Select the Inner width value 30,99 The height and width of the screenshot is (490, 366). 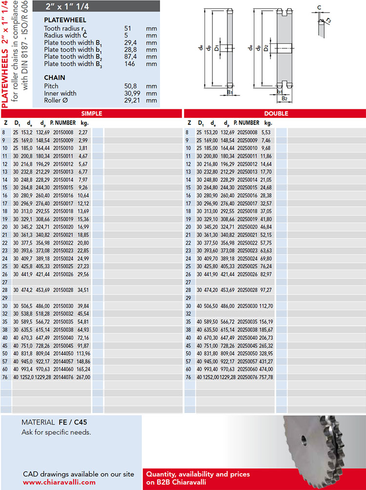pos(132,94)
